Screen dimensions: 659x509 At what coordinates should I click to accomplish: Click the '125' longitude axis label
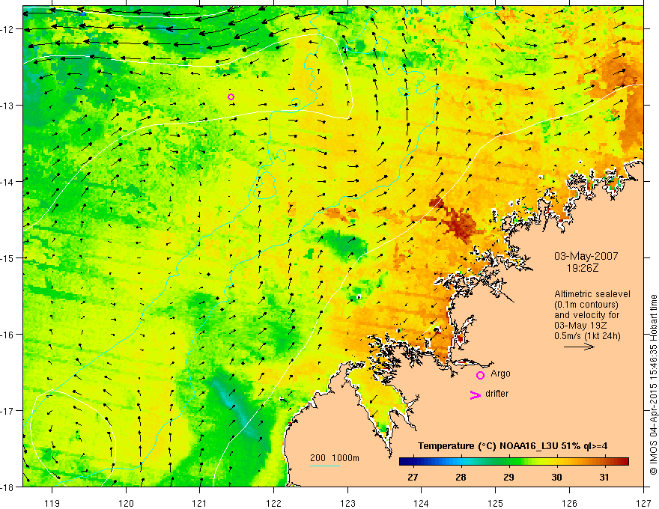496,503
